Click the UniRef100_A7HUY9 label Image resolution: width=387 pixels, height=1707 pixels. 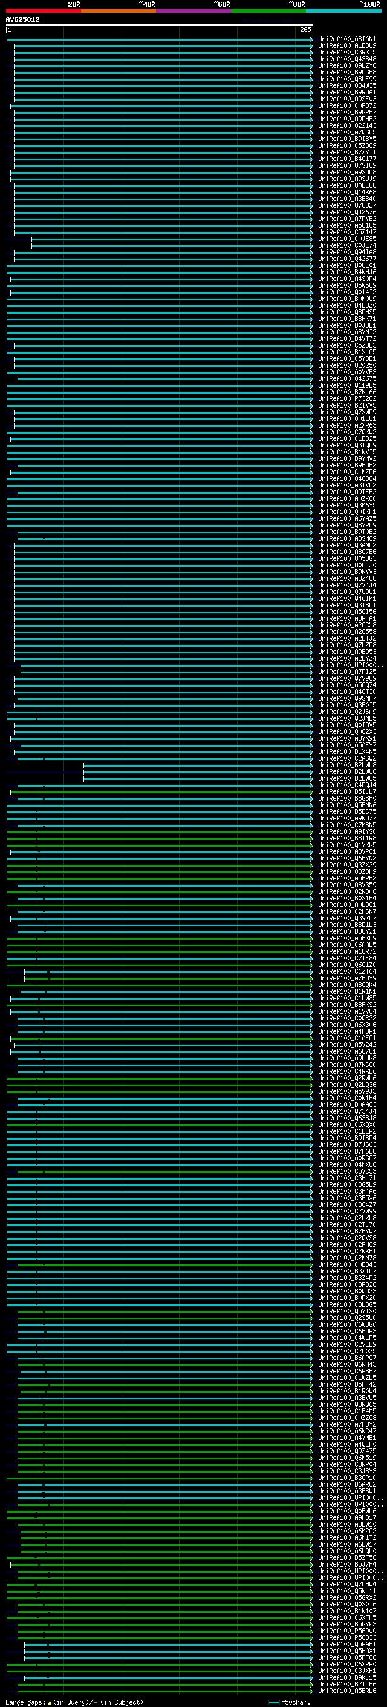tap(346, 978)
